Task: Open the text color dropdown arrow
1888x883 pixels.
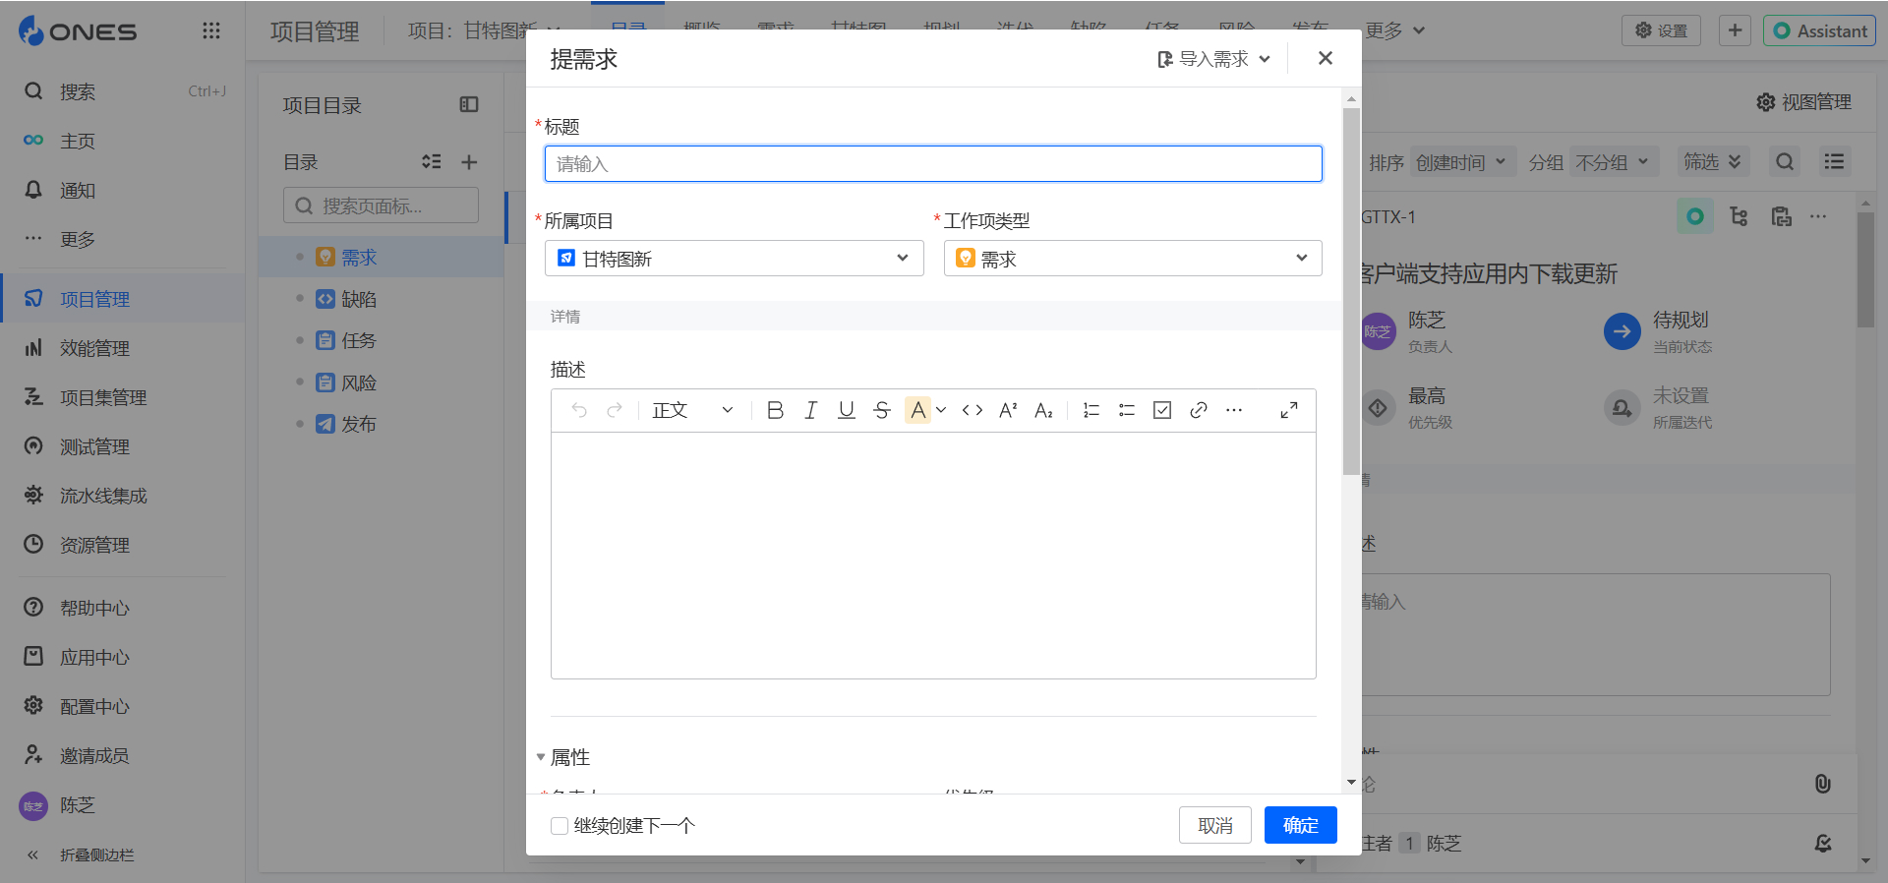Action: coord(941,410)
